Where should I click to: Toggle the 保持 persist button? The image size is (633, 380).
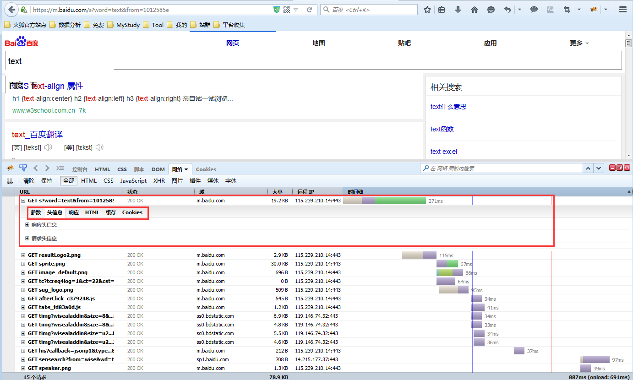(47, 181)
